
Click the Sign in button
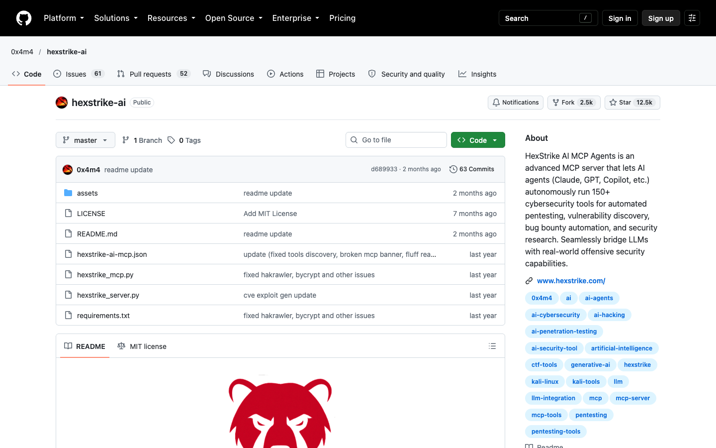tap(620, 18)
